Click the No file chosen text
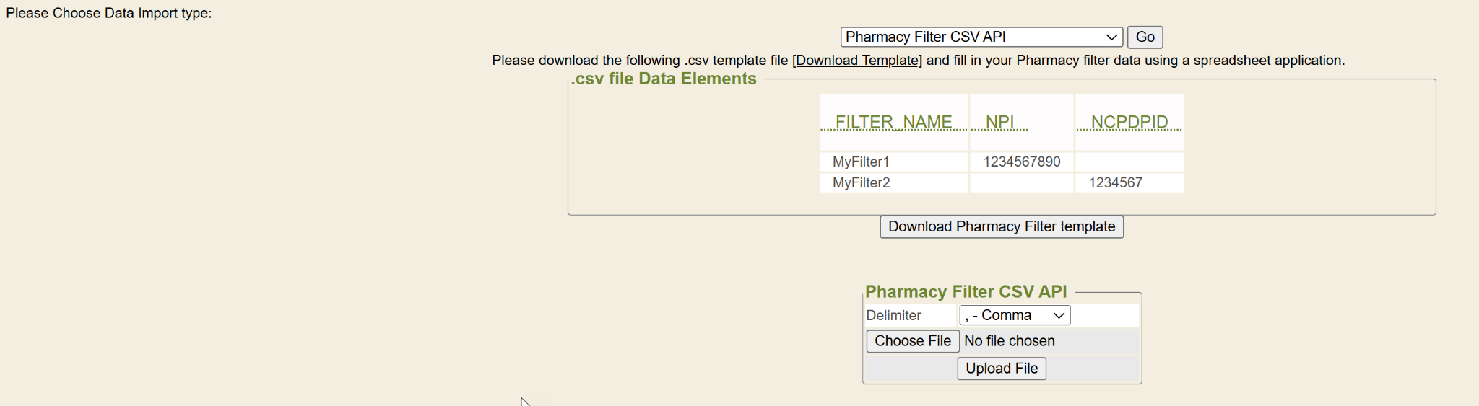The width and height of the screenshot is (1479, 406). (1009, 341)
